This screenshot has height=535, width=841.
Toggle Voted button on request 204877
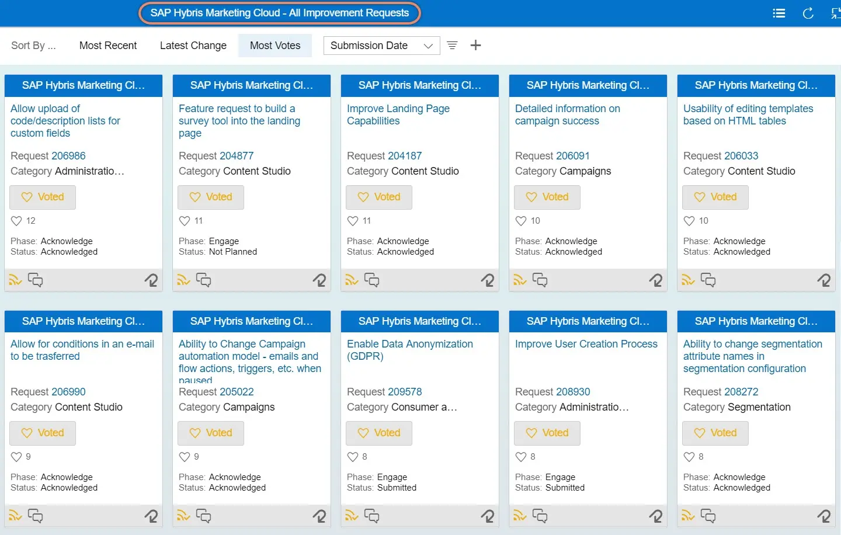211,197
